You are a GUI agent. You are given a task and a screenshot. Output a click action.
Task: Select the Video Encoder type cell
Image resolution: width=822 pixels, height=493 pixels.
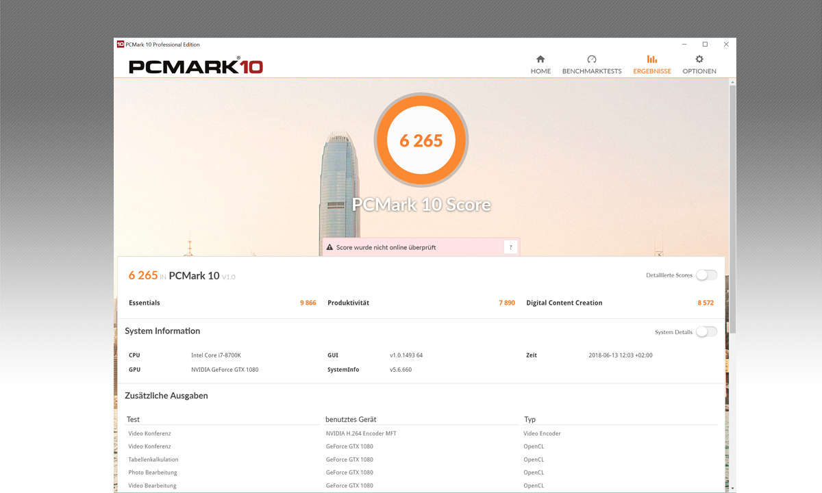coord(542,433)
